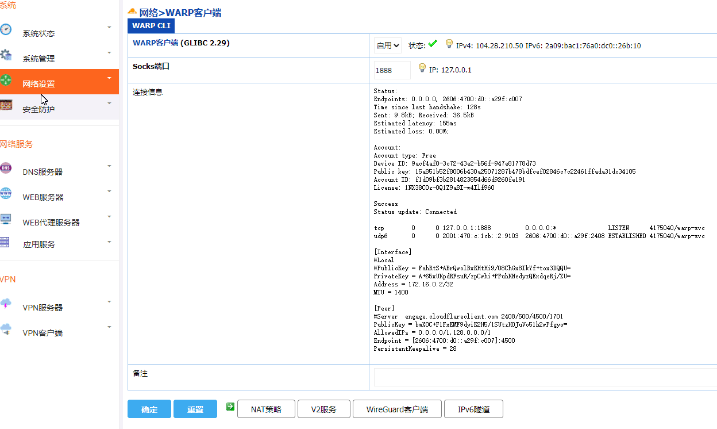
Task: Open 系统管理 in the sidebar
Action: pos(39,59)
